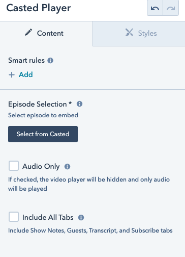The height and width of the screenshot is (257, 185).
Task: Click the undo arrow icon
Action: click(155, 8)
